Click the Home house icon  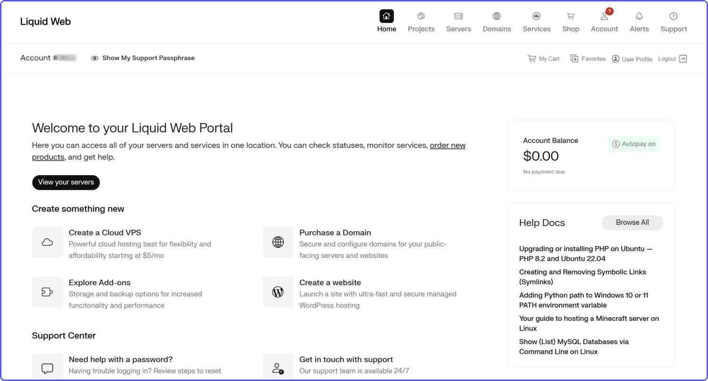[387, 16]
